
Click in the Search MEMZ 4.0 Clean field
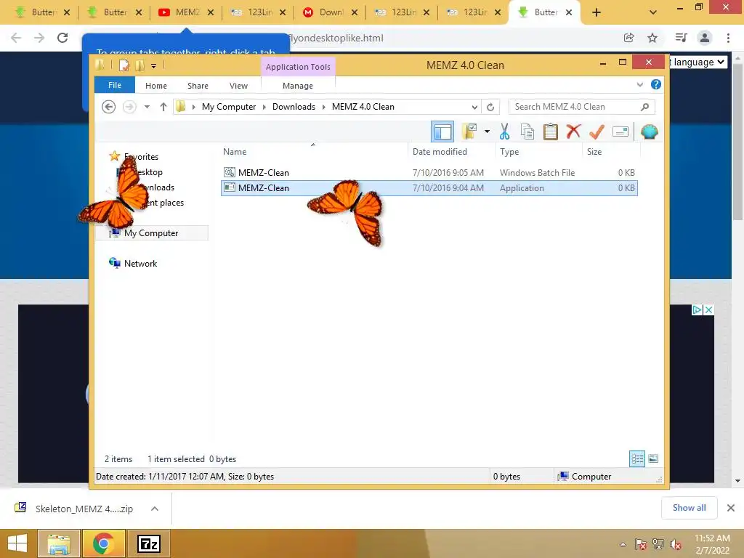[581, 107]
